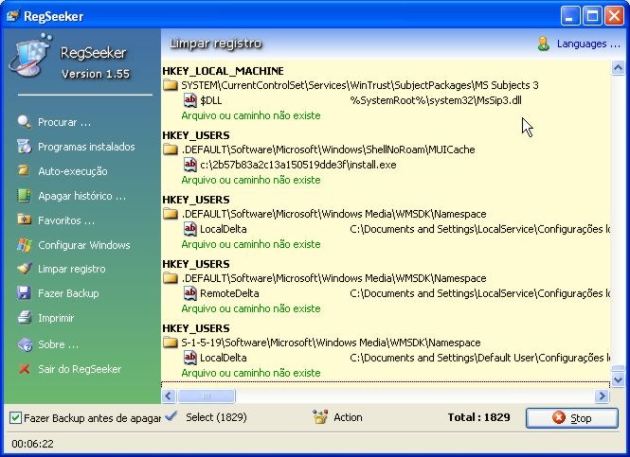This screenshot has width=630, height=457.
Task: Click horizontal scrollbar left arrow
Action: [x=169, y=396]
